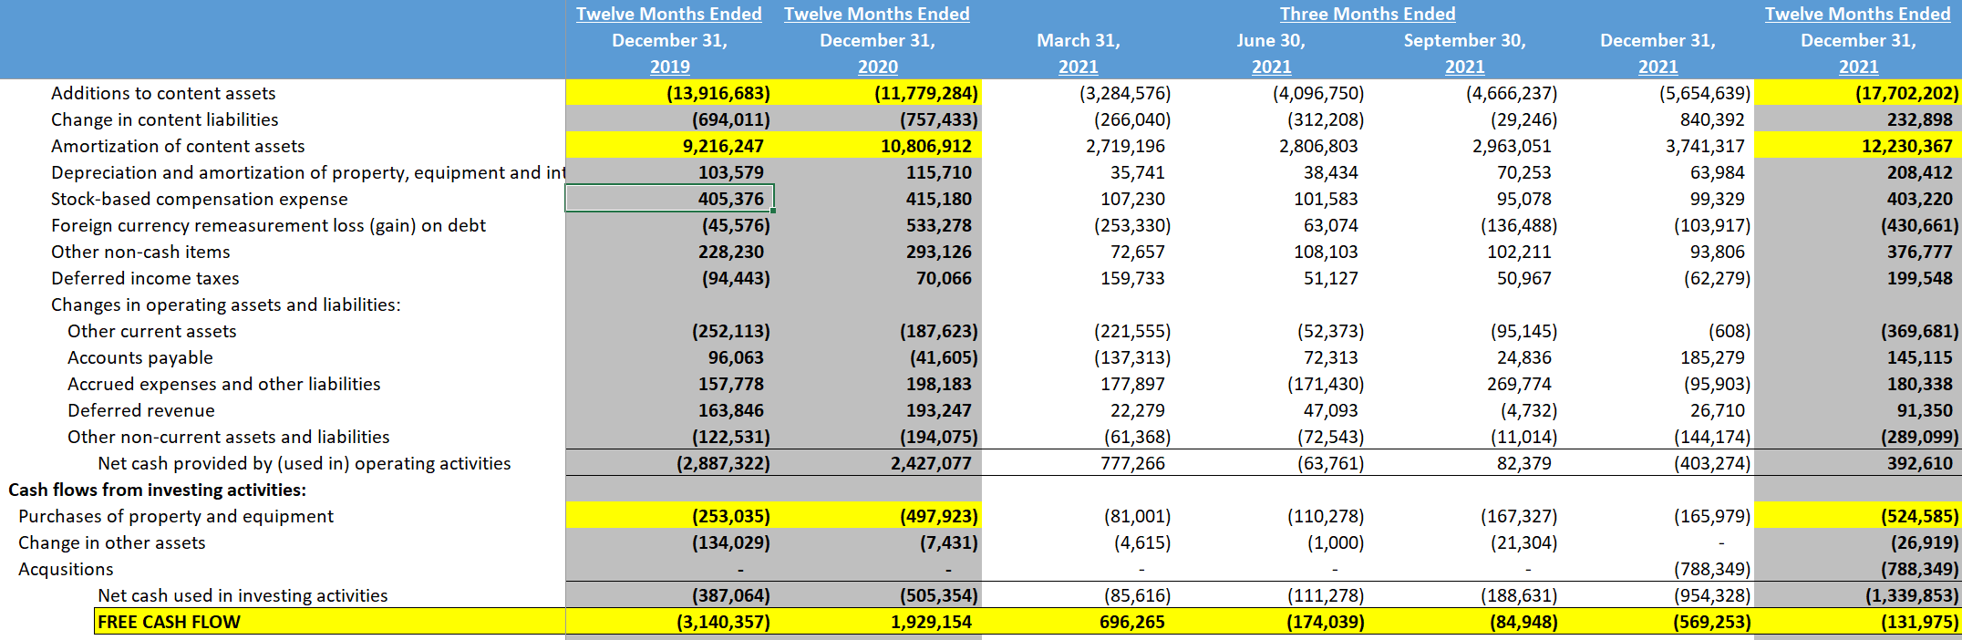The width and height of the screenshot is (1962, 640).
Task: Select September 30 2021 content additions (4,666,237)
Action: [1512, 93]
